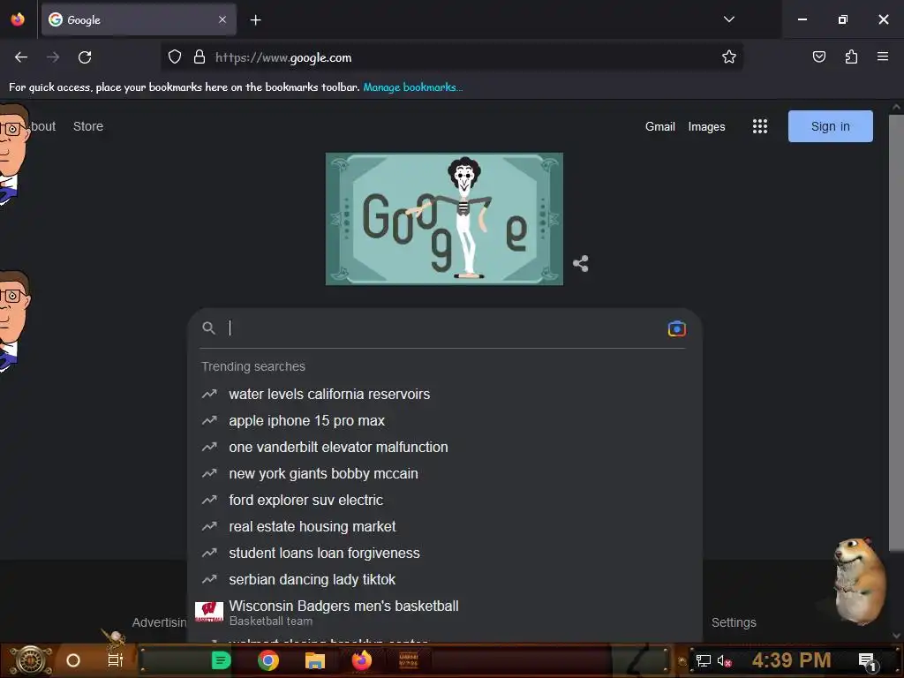Image resolution: width=904 pixels, height=678 pixels.
Task: Click the Sign in button
Action: [x=830, y=126]
